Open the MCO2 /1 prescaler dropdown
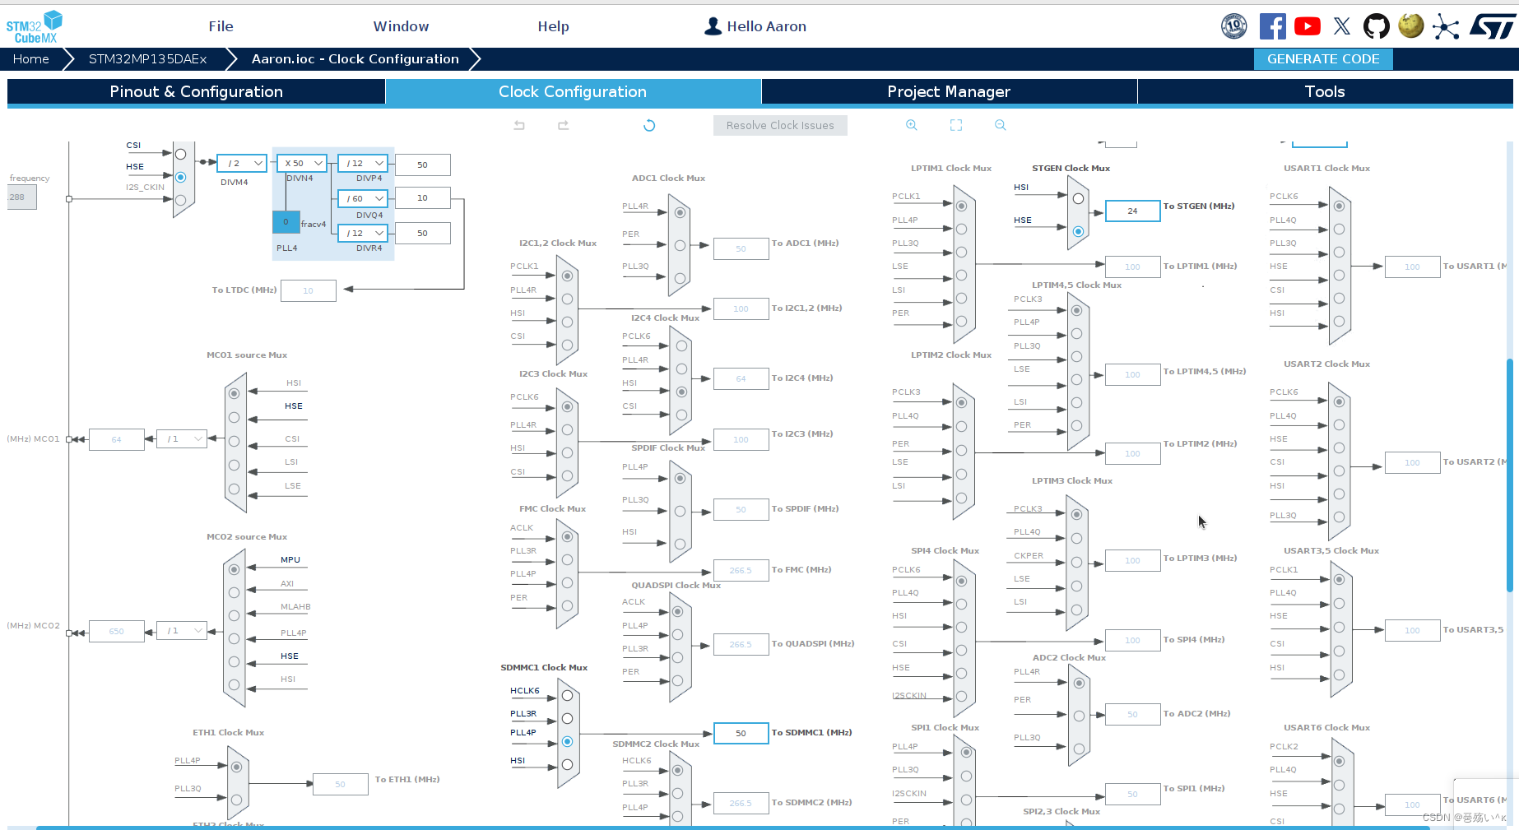 181,631
